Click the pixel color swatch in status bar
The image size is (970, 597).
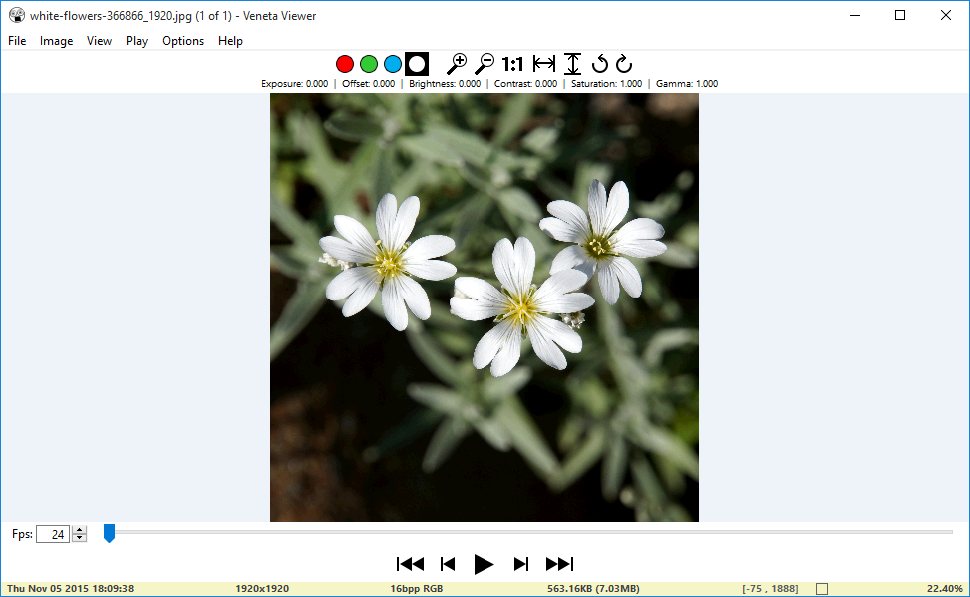[x=822, y=589]
